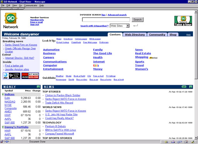The height and width of the screenshot is (144, 198).
Task: Open the Communicator menu
Action: point(31,5)
